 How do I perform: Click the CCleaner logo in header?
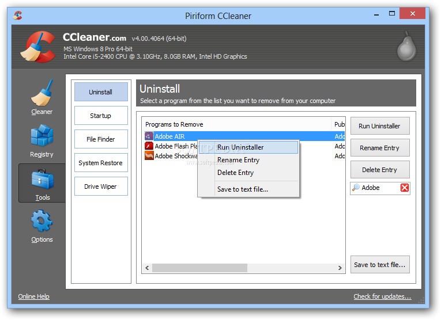point(37,47)
